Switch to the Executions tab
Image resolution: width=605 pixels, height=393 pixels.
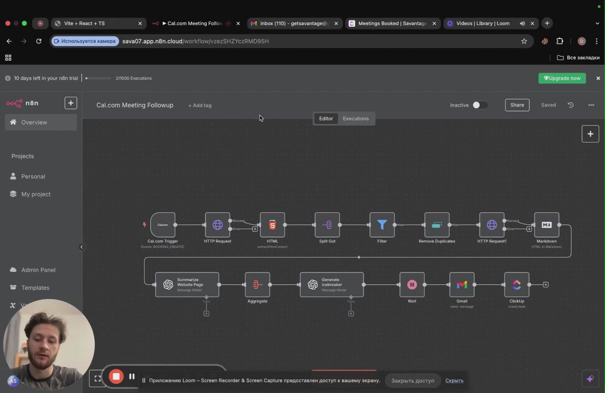pos(356,118)
